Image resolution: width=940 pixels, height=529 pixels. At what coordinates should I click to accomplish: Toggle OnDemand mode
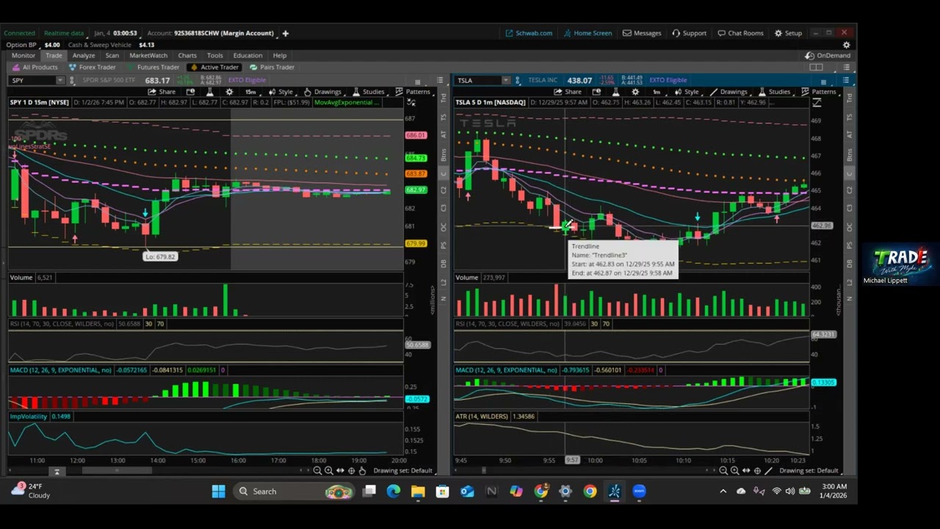coord(828,55)
